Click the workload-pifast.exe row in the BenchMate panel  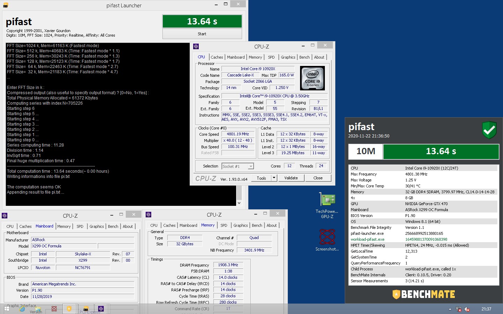click(424, 239)
